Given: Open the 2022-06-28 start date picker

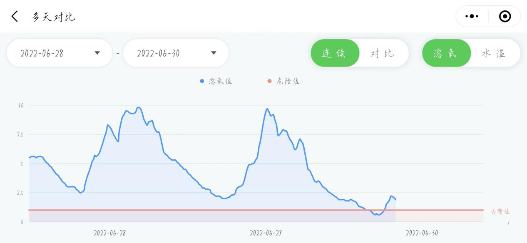Looking at the screenshot, I should (x=42, y=53).
